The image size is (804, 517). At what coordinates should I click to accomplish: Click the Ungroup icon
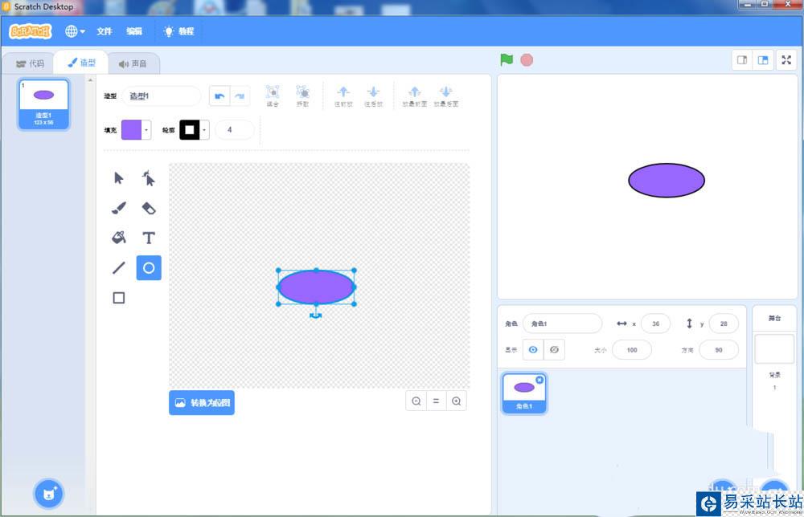point(302,96)
